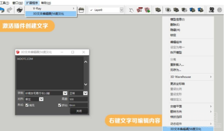Click the greyed circular icon beside Create Camera
The image size is (224, 131).
click(220, 10)
